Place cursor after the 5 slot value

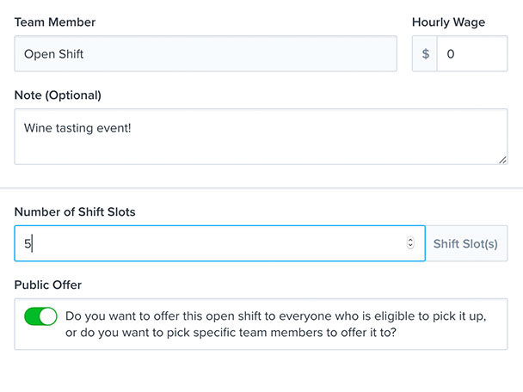coord(32,243)
